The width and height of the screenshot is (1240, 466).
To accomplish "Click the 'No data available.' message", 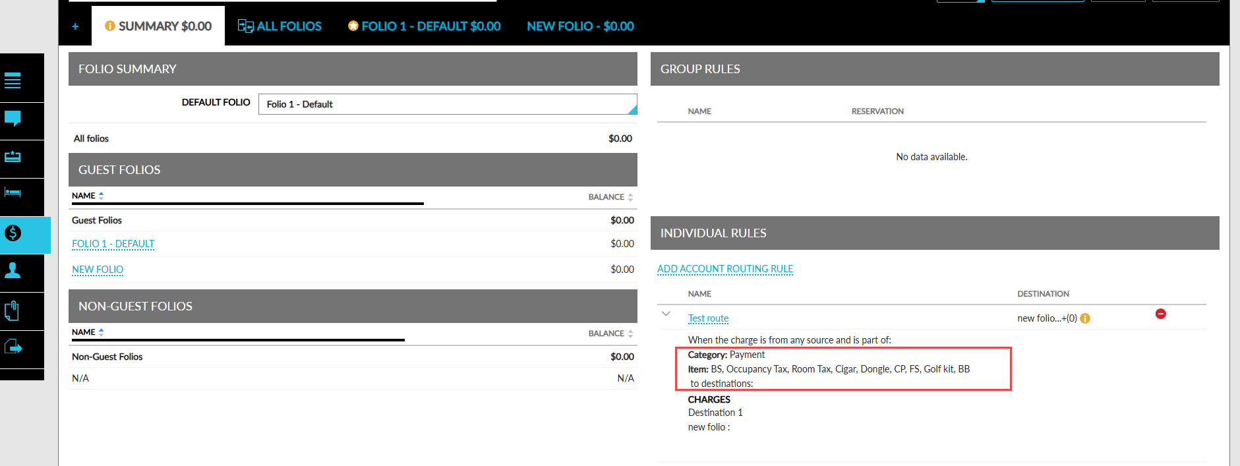I will (x=931, y=157).
